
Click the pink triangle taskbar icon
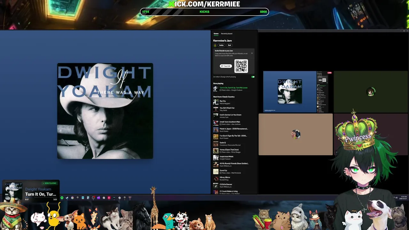tap(130, 198)
